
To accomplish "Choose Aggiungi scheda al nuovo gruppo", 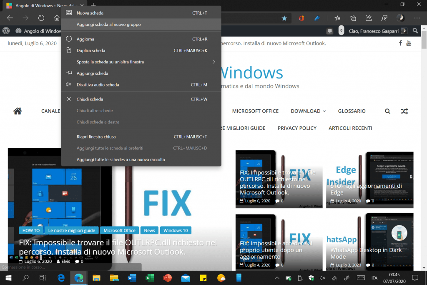I will 109,25.
